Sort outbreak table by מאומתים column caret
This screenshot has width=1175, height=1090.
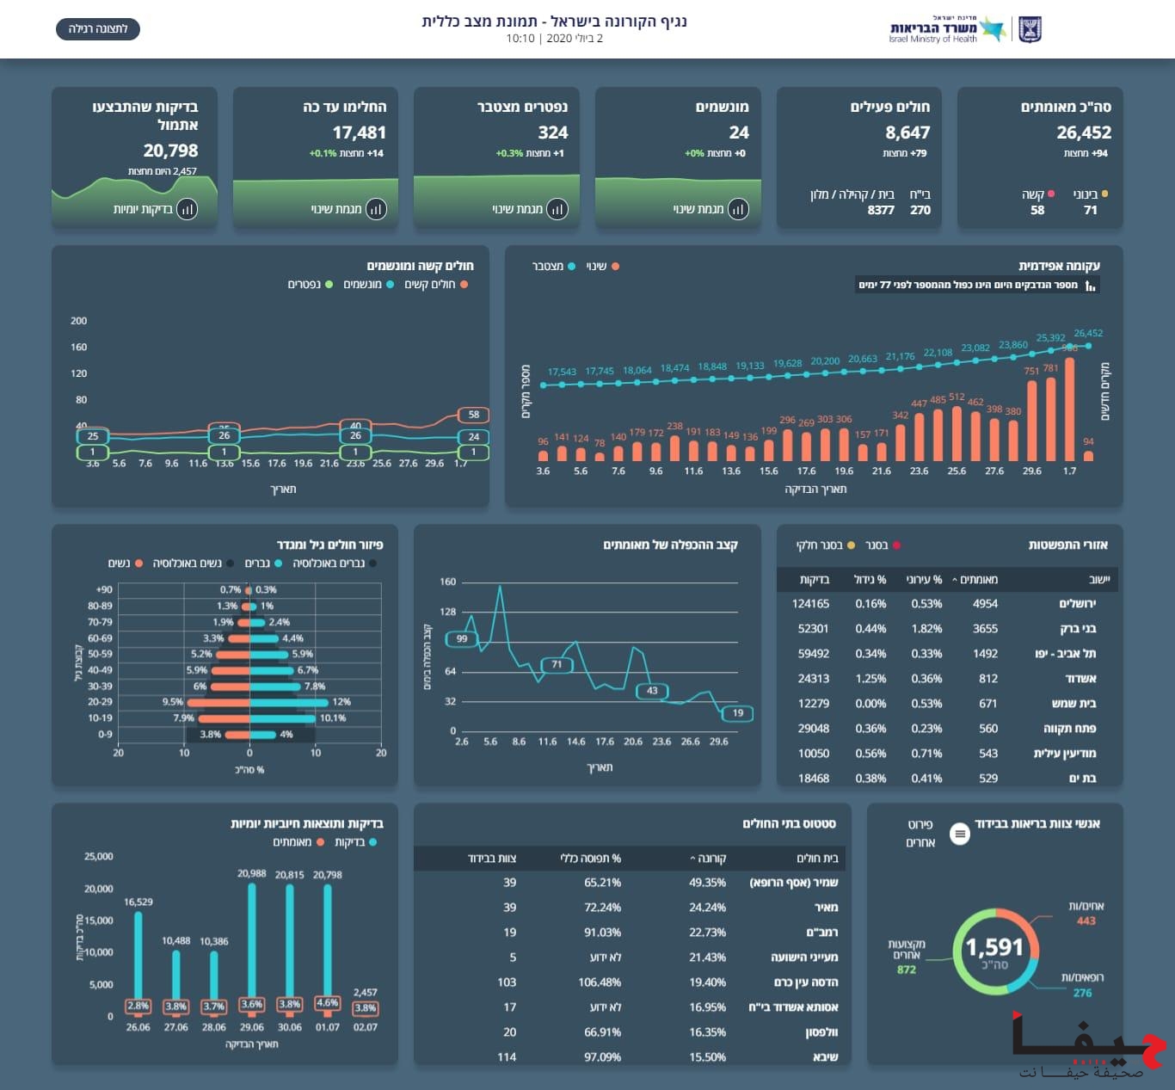(954, 580)
